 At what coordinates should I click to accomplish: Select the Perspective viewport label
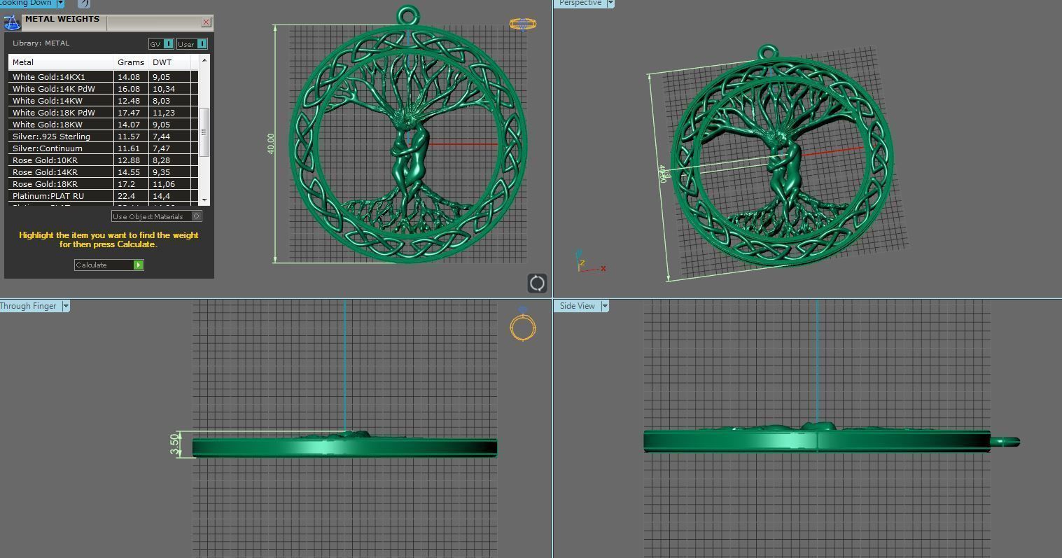pyautogui.click(x=580, y=3)
